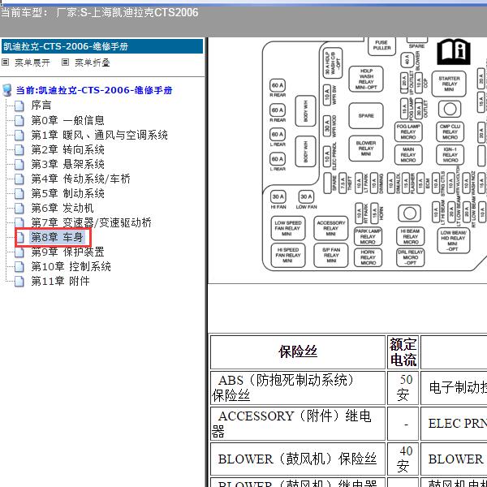
Task: Click the DRL RELAY MICRO-OPT box
Action: [410, 258]
